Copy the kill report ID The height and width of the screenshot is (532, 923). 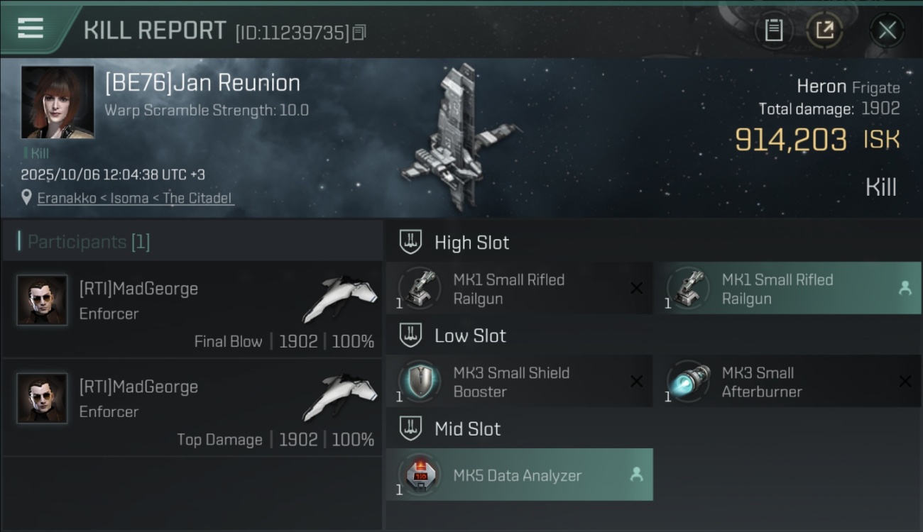359,33
